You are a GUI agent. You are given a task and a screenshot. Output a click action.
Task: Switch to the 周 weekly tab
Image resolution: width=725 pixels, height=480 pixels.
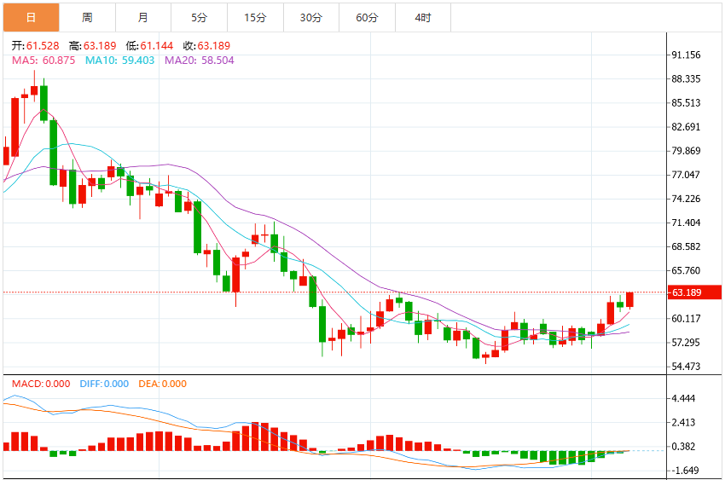tap(87, 18)
